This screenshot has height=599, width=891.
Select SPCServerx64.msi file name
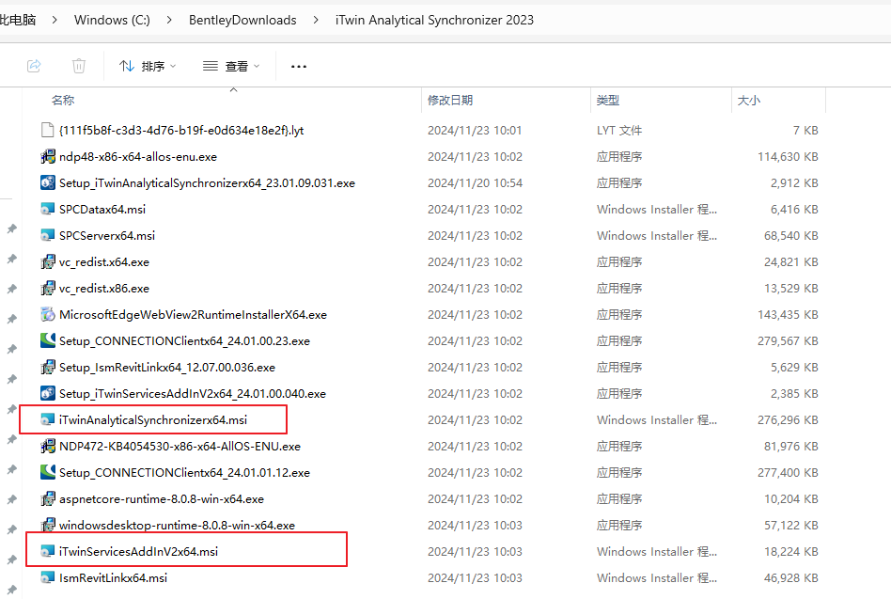(x=107, y=235)
